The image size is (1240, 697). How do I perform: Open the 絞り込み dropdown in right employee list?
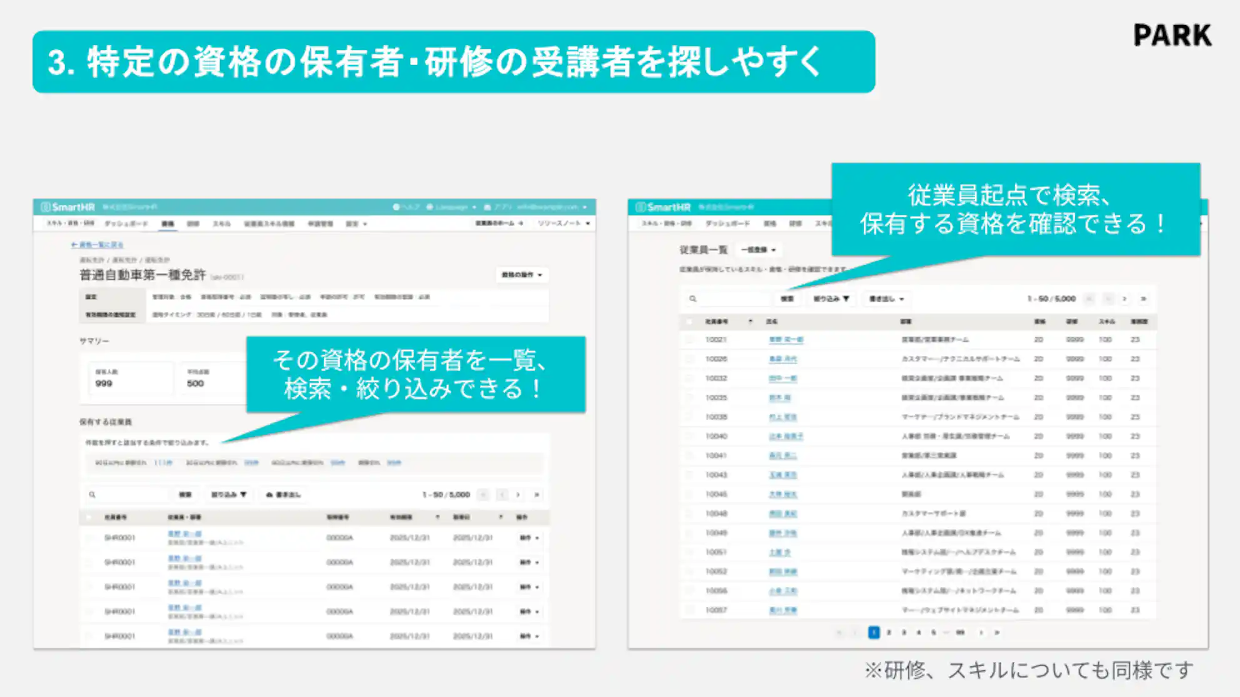[831, 299]
